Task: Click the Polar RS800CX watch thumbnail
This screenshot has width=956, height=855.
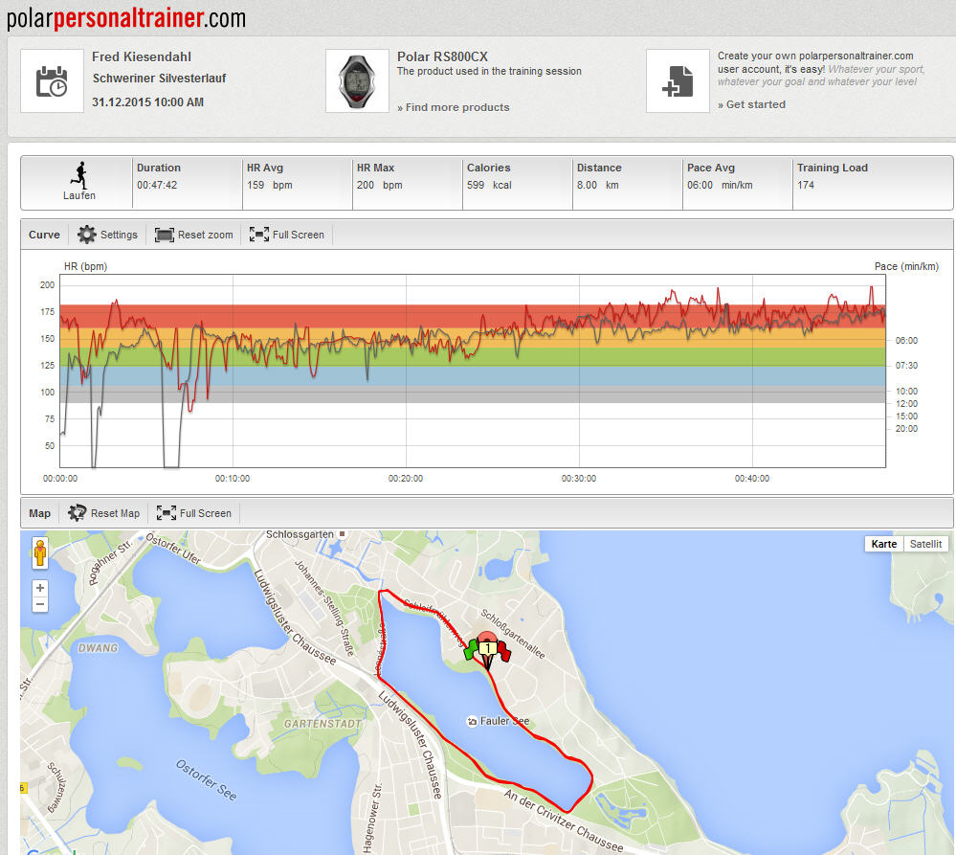Action: [x=357, y=81]
